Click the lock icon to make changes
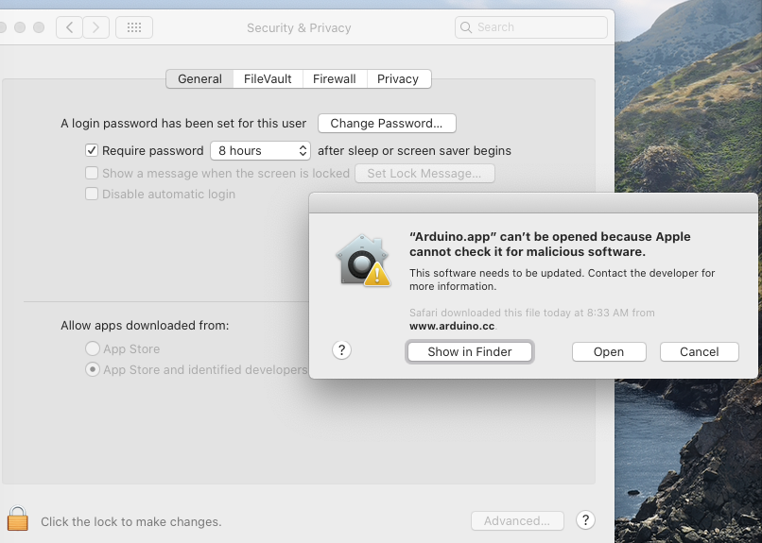 pos(18,518)
